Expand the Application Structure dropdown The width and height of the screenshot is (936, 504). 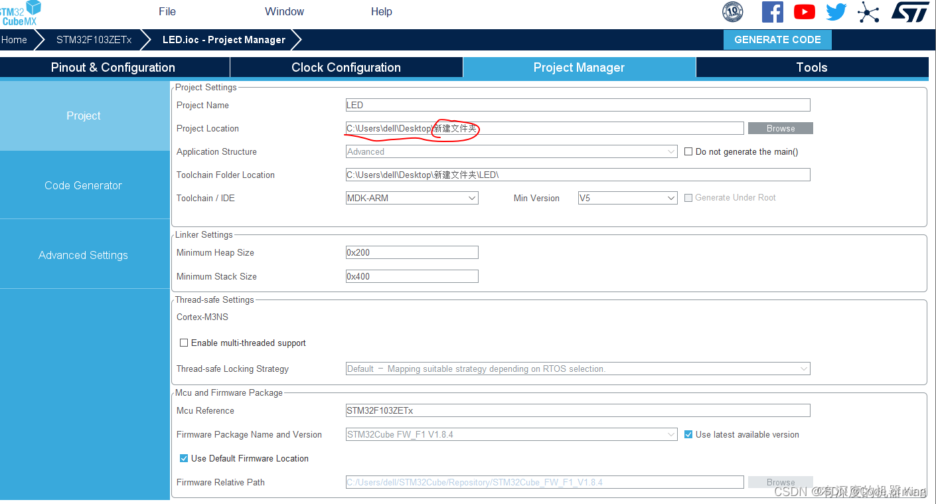511,151
